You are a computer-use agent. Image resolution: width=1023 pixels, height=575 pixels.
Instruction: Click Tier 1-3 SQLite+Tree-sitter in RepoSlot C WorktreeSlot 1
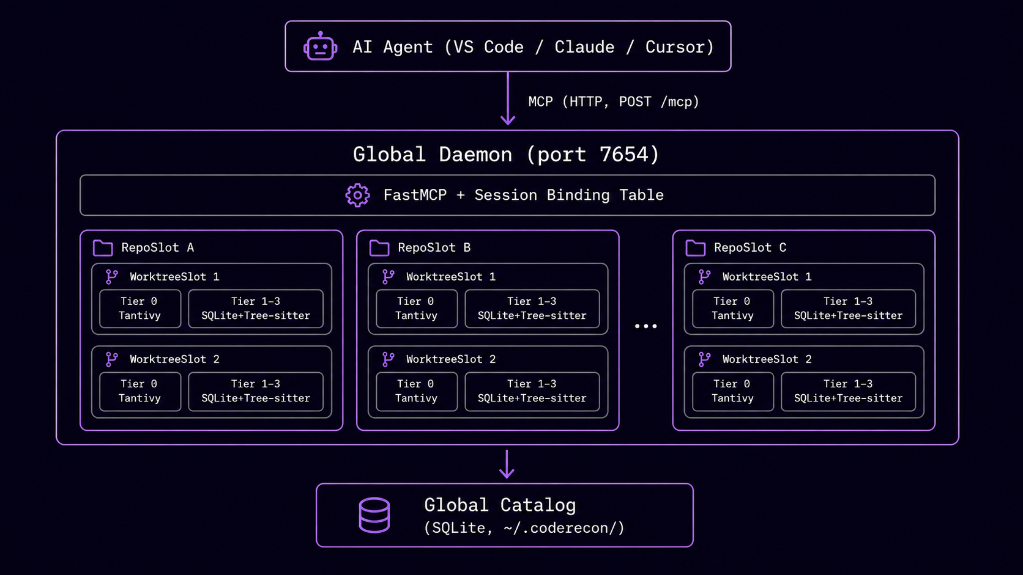(849, 309)
